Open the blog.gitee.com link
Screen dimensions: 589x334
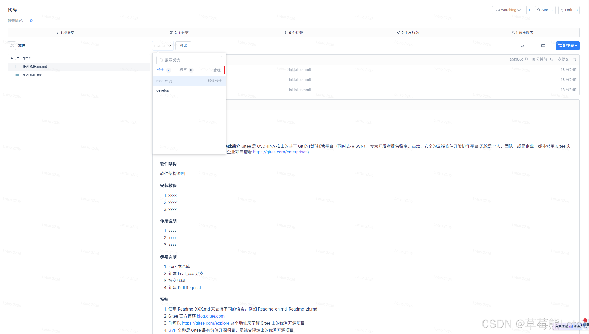pos(210,316)
